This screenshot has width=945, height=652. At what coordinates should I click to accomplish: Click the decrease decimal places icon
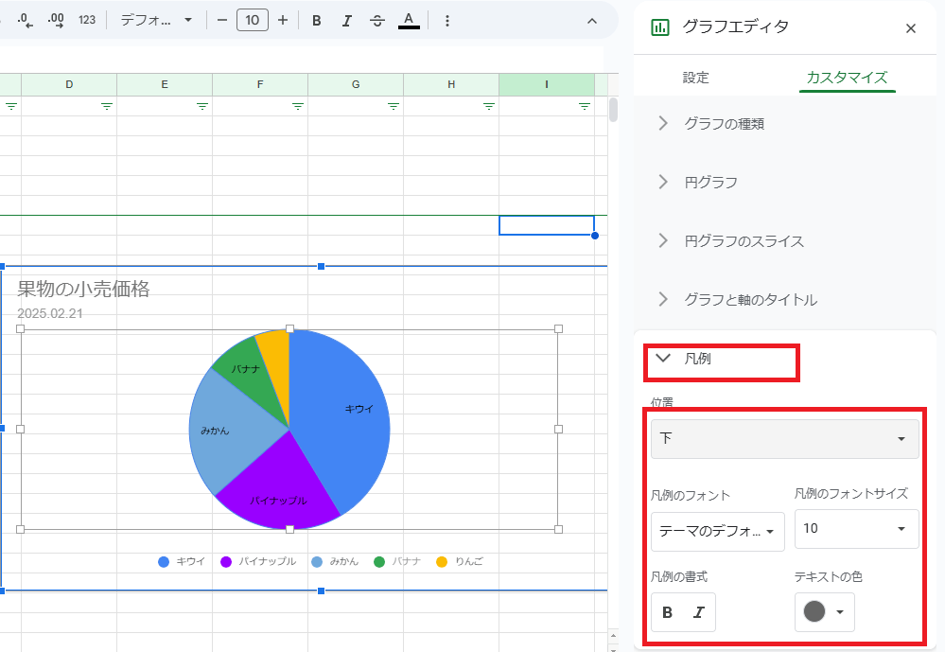click(25, 21)
